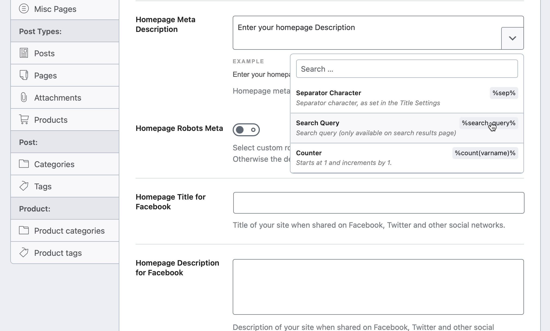Open Product categories tab
Viewport: 550px width, 331px height.
click(x=65, y=231)
